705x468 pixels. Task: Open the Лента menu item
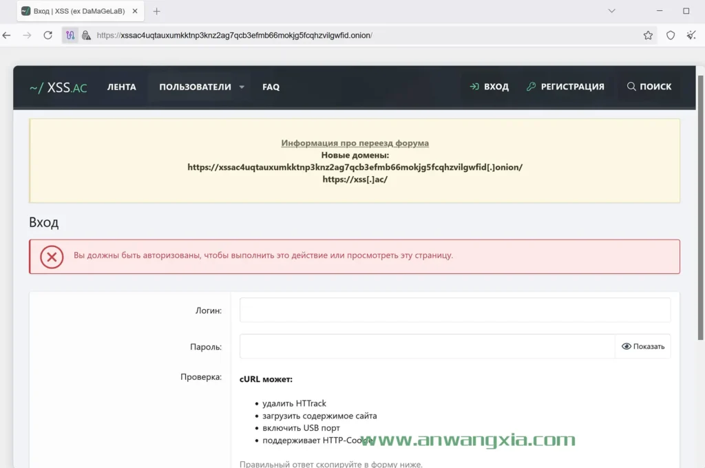[121, 87]
